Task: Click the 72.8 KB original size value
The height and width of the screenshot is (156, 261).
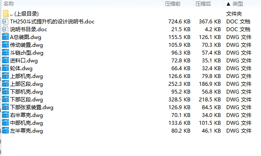Action: point(181,61)
